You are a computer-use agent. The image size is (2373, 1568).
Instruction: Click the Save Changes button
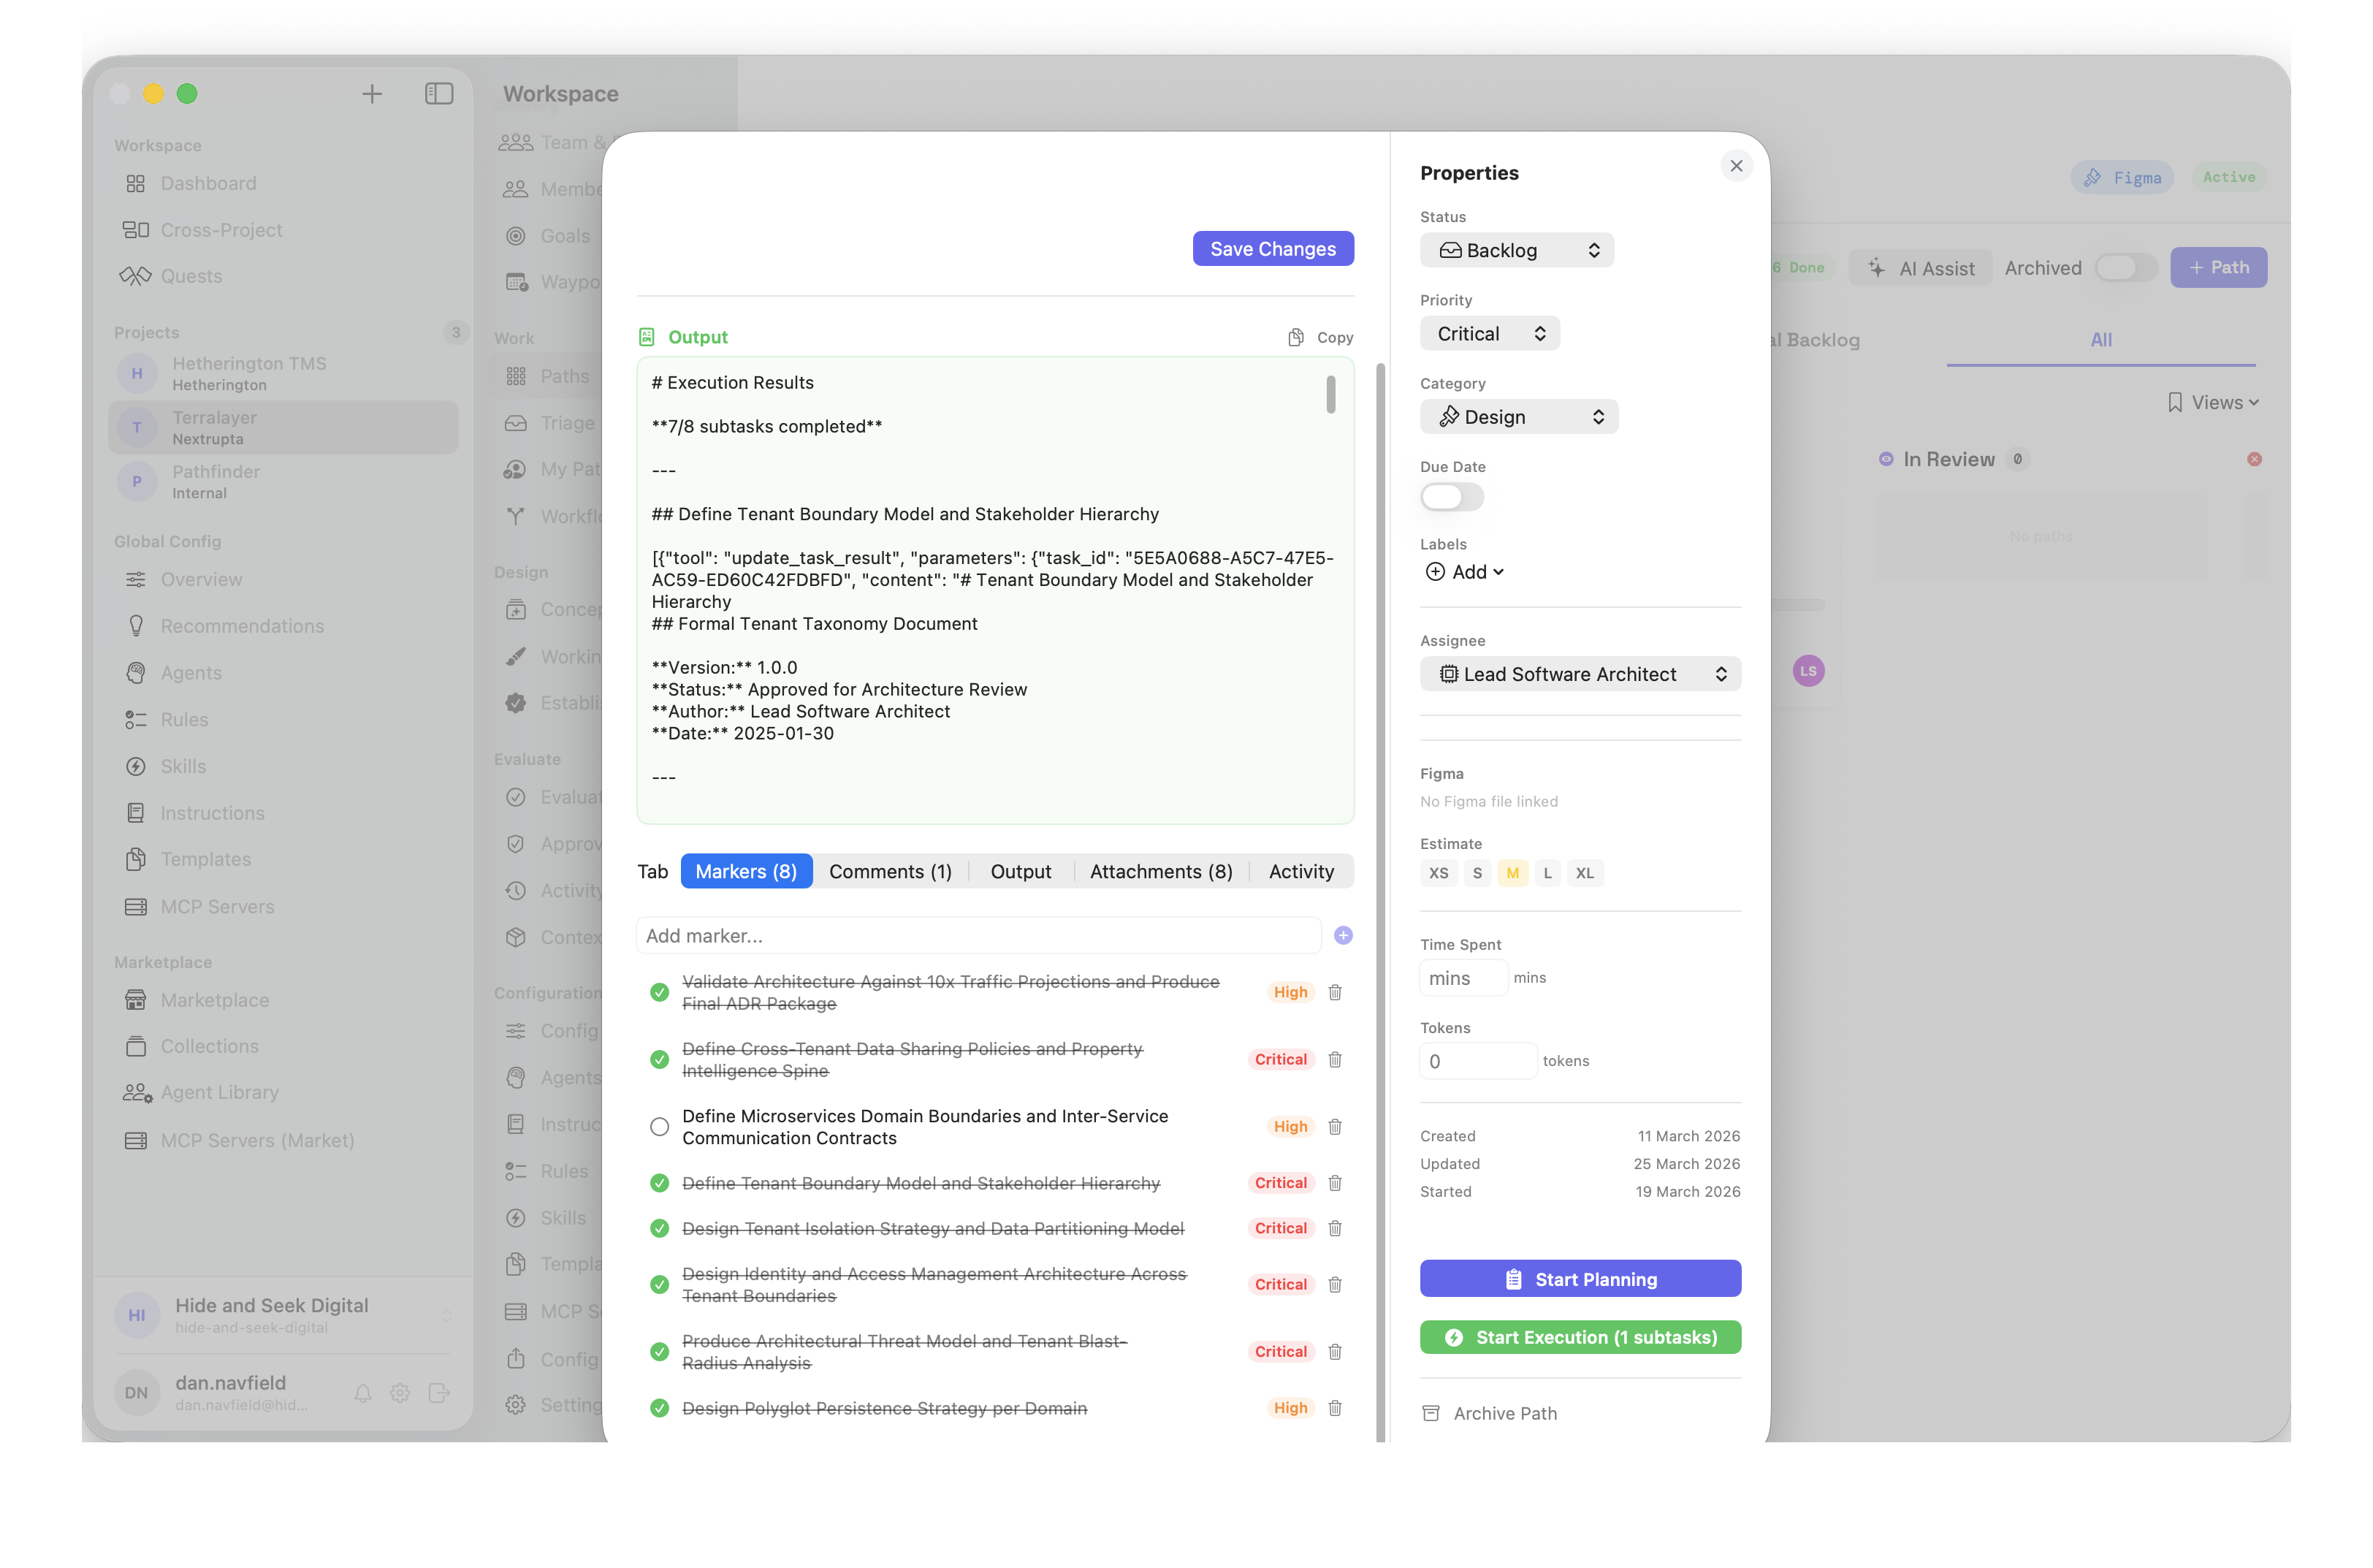click(x=1272, y=249)
